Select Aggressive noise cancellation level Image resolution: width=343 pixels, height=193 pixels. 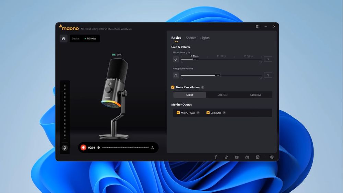pos(256,95)
